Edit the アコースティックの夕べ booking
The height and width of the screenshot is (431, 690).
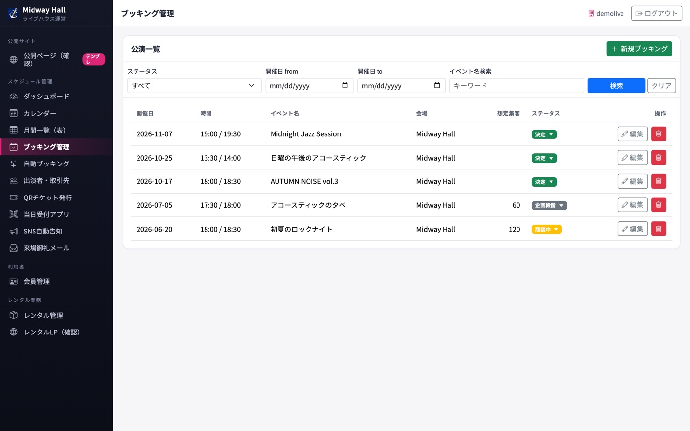(x=632, y=205)
